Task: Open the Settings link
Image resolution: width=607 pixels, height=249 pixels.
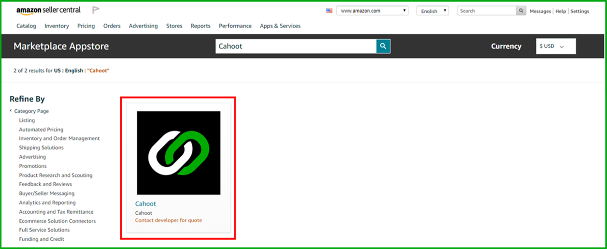Action: coord(580,11)
